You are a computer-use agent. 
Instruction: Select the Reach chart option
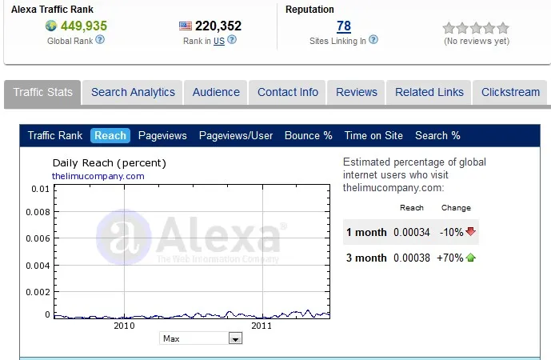(x=110, y=135)
